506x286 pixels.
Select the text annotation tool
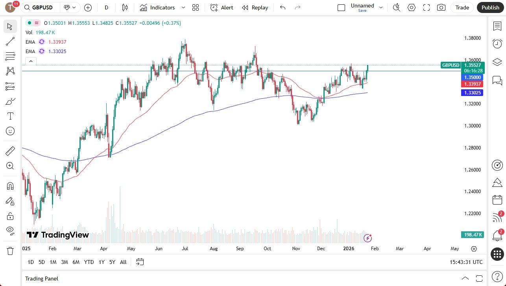pyautogui.click(x=10, y=116)
